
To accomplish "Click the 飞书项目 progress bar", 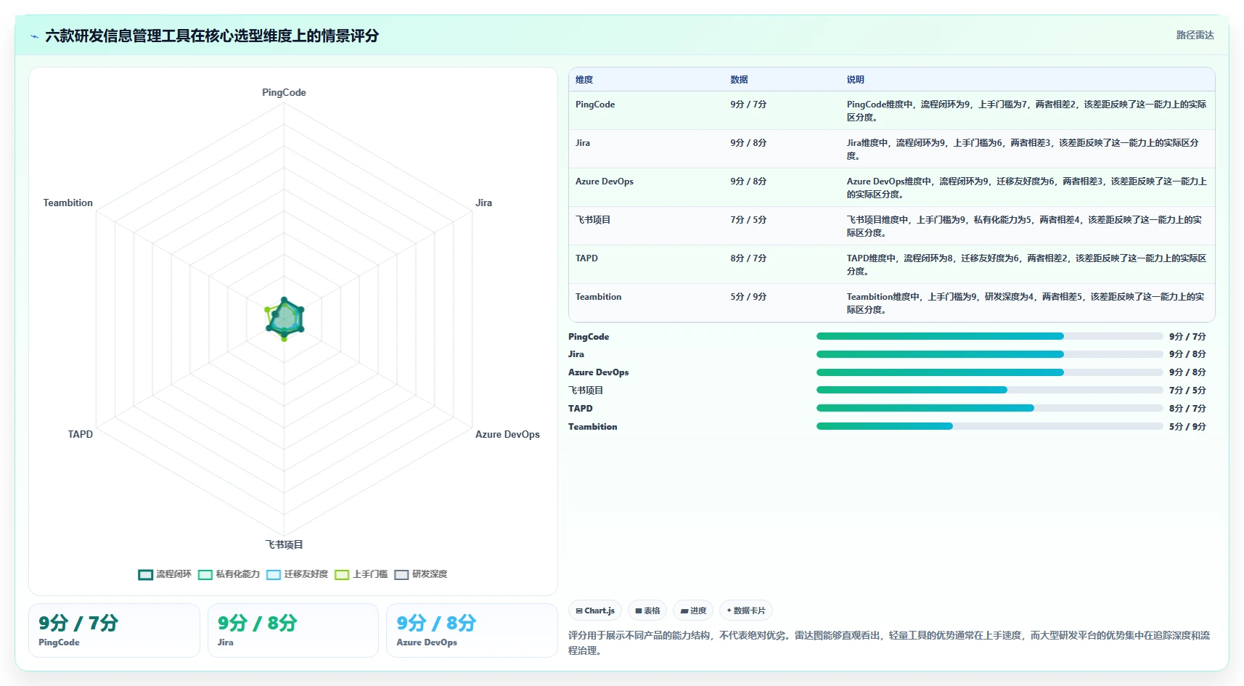I will pos(990,390).
